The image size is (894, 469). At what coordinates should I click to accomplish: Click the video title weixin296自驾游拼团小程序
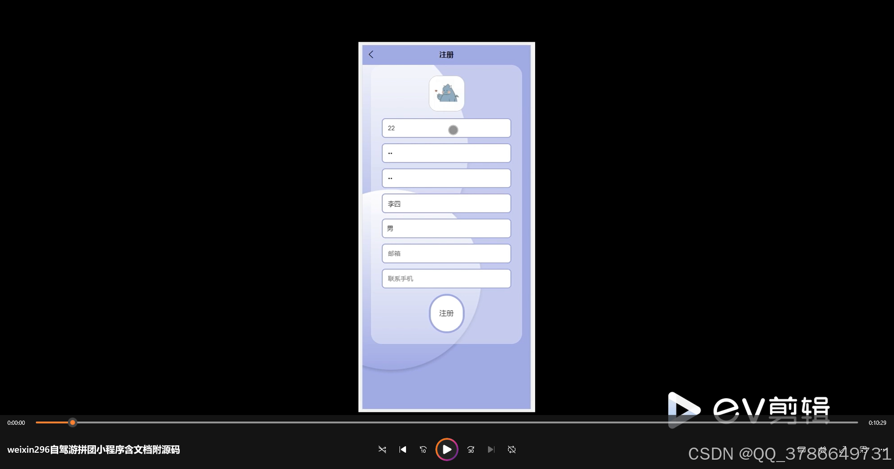pos(94,450)
